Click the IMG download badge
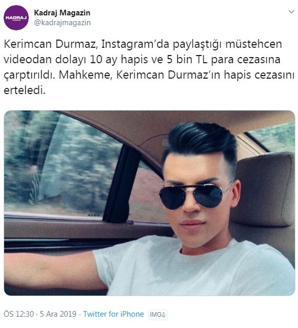The image size is (298, 328). coord(158,315)
